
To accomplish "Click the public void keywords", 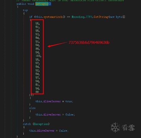I will pyautogui.click(x=25, y=4).
